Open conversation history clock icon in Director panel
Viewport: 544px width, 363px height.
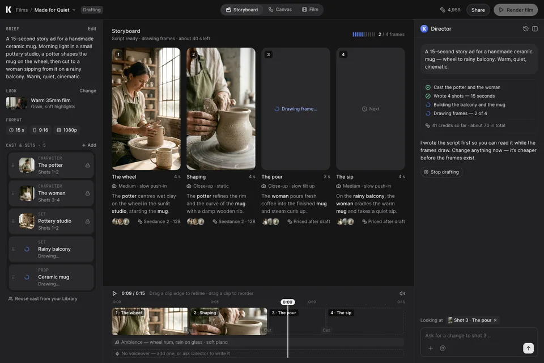526,29
